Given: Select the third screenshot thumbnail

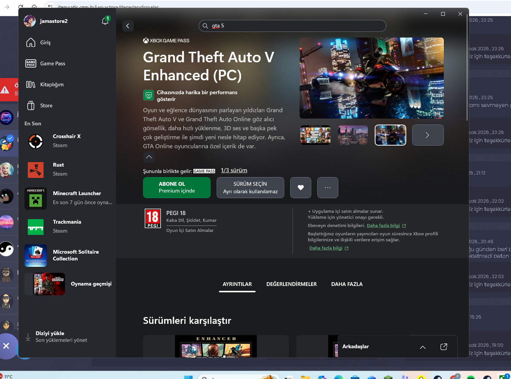Looking at the screenshot, I should pos(390,135).
